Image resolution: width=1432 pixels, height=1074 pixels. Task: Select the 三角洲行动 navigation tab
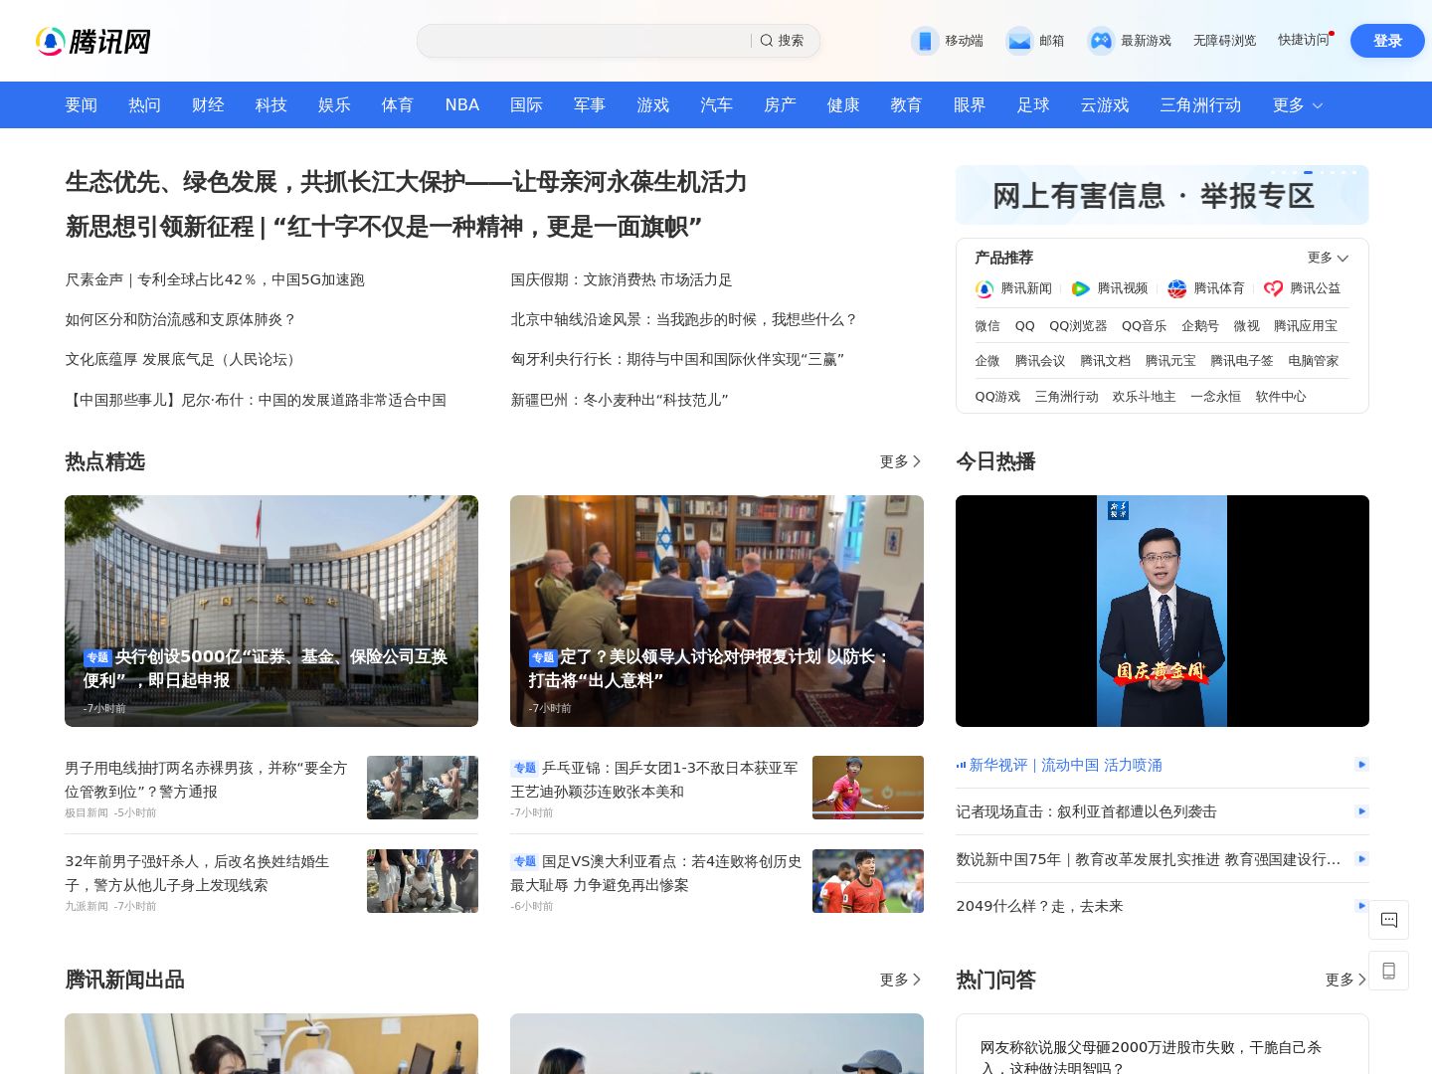pyautogui.click(x=1200, y=105)
